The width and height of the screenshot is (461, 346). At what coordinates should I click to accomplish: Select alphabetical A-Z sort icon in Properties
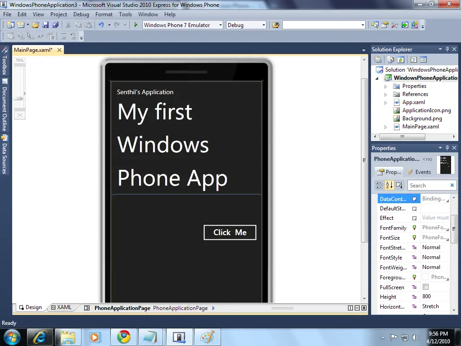pos(389,185)
